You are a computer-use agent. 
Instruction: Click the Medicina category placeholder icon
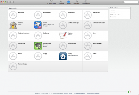(38, 36)
